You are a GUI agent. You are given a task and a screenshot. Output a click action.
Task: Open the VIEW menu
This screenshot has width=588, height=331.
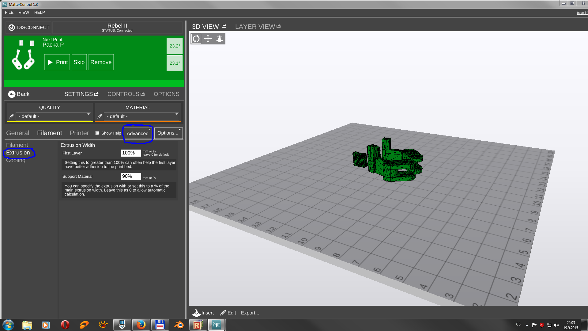[x=24, y=13]
